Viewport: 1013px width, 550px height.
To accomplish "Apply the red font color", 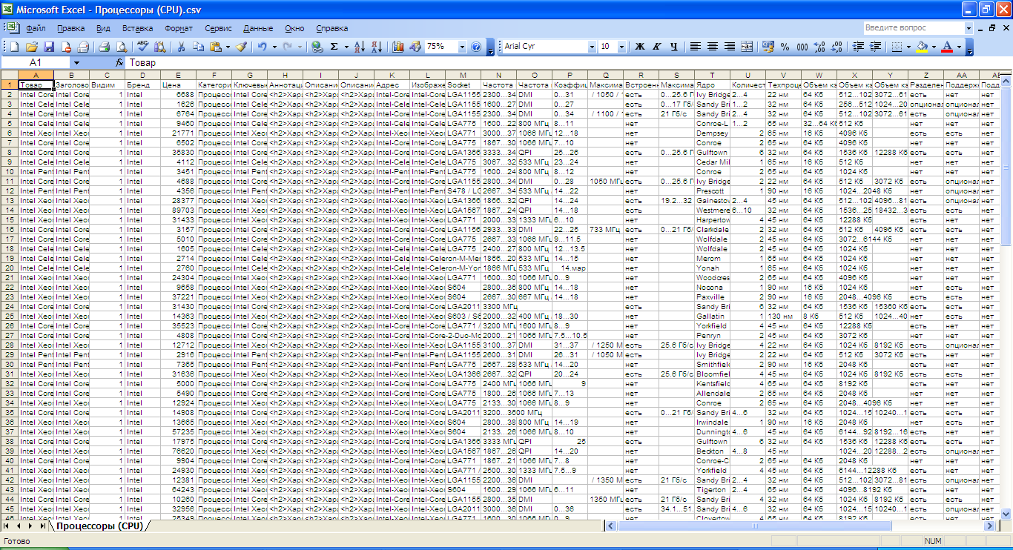I will (946, 46).
